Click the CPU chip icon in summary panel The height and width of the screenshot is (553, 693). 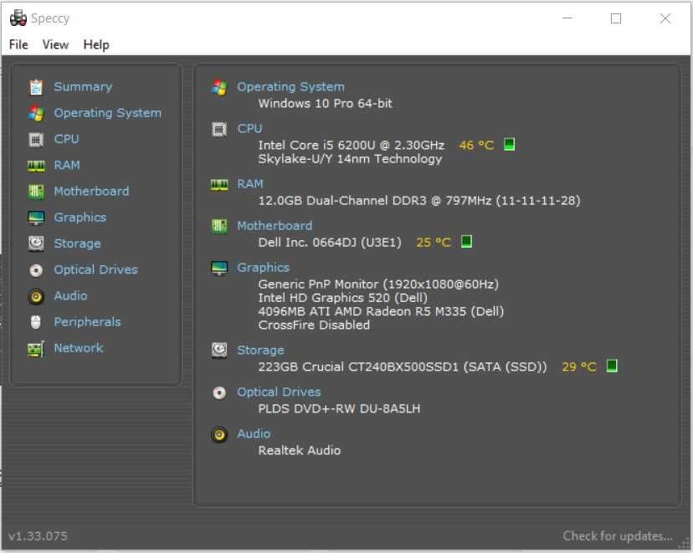219,129
